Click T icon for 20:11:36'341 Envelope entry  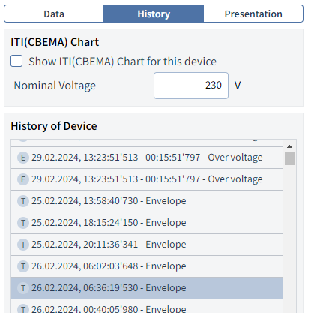point(23,245)
